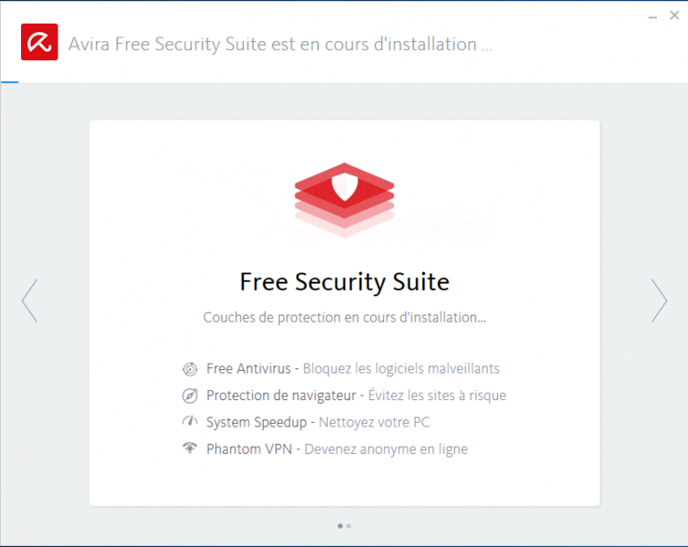Image resolution: width=688 pixels, height=547 pixels.
Task: Click the "Free Security Suite" heading
Action: [x=344, y=282]
